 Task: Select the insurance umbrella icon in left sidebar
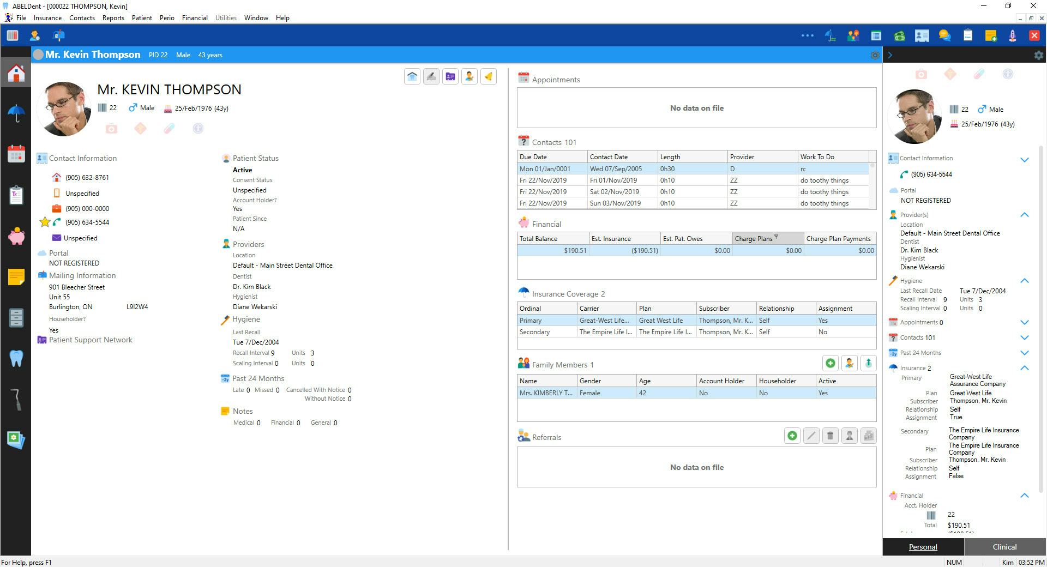(16, 112)
